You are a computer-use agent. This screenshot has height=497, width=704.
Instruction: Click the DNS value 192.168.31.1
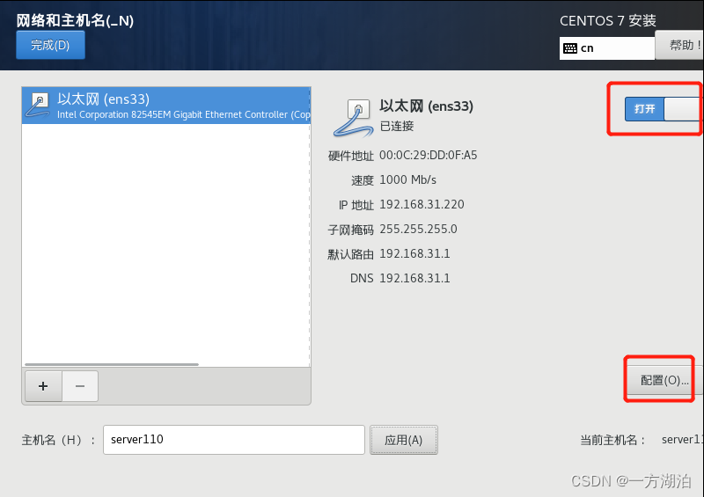click(x=414, y=278)
